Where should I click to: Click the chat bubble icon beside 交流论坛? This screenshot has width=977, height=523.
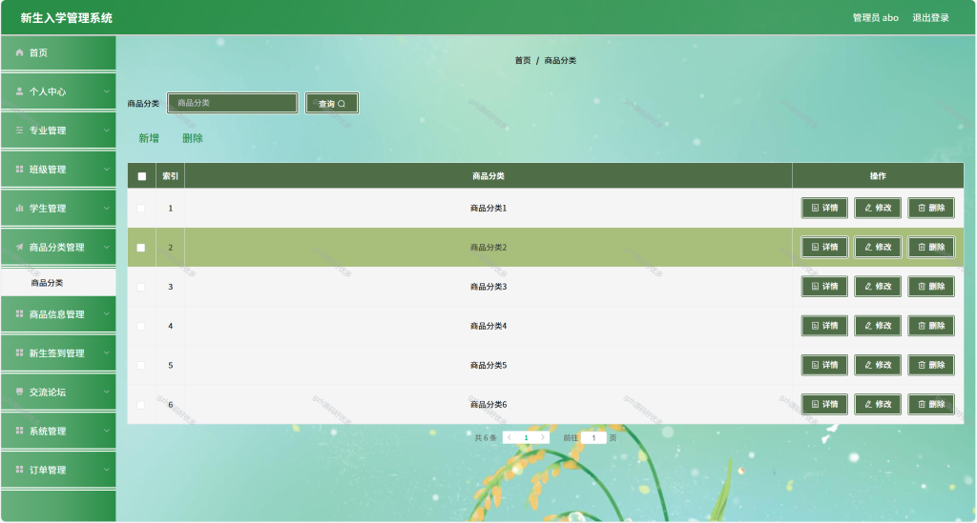pos(19,392)
